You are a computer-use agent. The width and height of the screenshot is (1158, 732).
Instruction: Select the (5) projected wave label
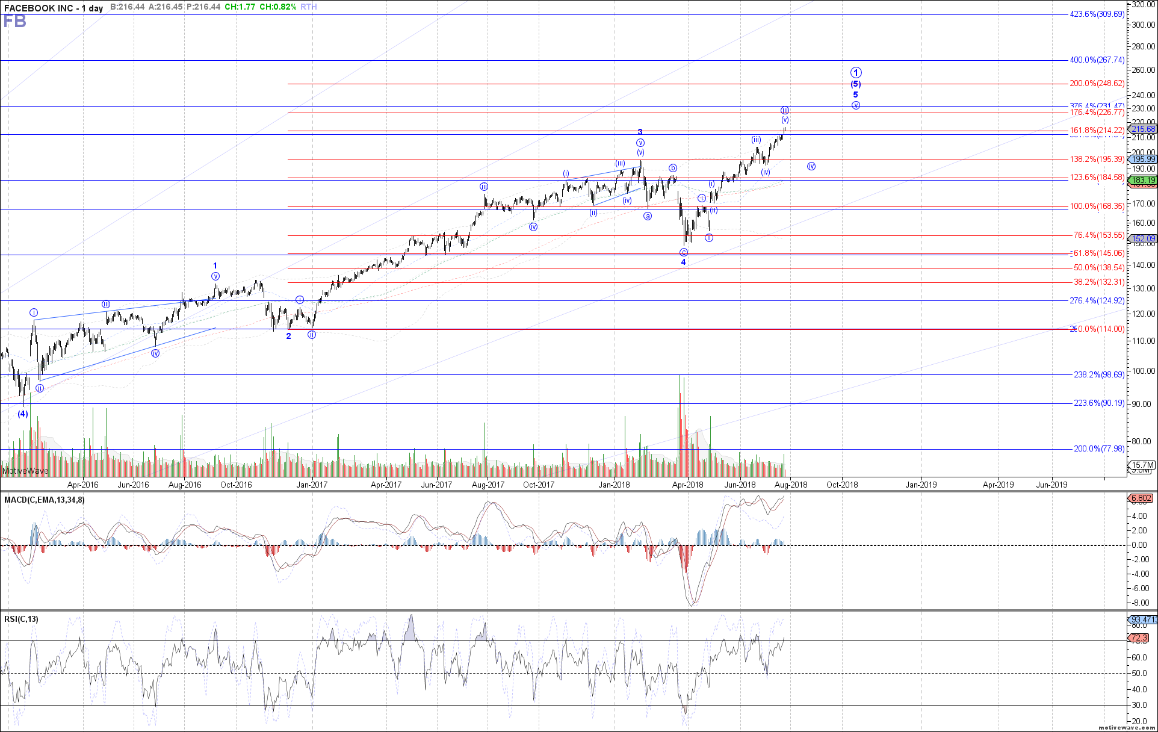855,84
